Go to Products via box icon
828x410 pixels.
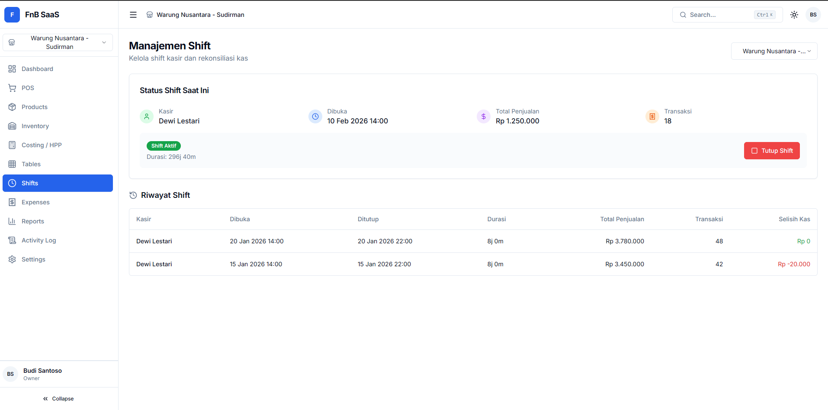pyautogui.click(x=12, y=107)
